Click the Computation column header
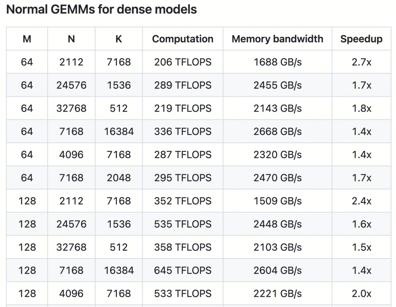This screenshot has width=396, height=307. 183,39
